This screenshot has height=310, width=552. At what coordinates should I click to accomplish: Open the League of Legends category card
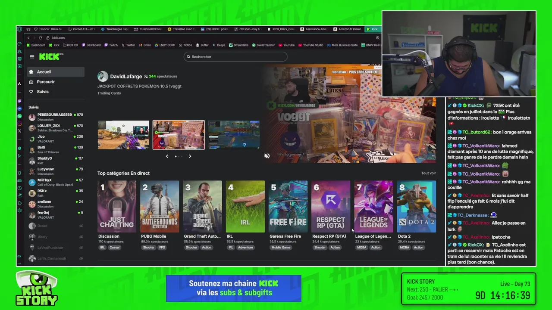tap(373, 207)
